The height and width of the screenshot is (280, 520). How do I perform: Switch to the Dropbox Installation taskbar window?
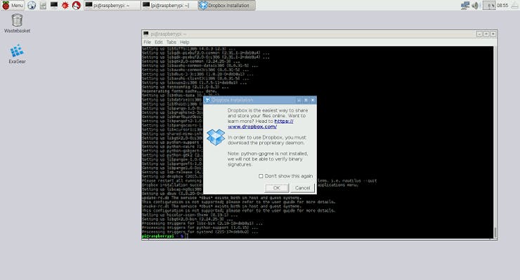(227, 6)
